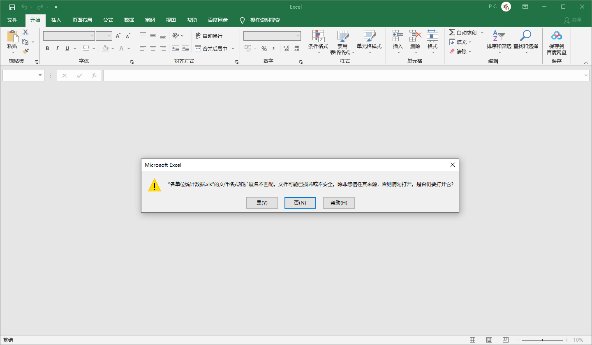This screenshot has width=592, height=345.
Task: Click the Increase font size icon
Action: pyautogui.click(x=118, y=36)
